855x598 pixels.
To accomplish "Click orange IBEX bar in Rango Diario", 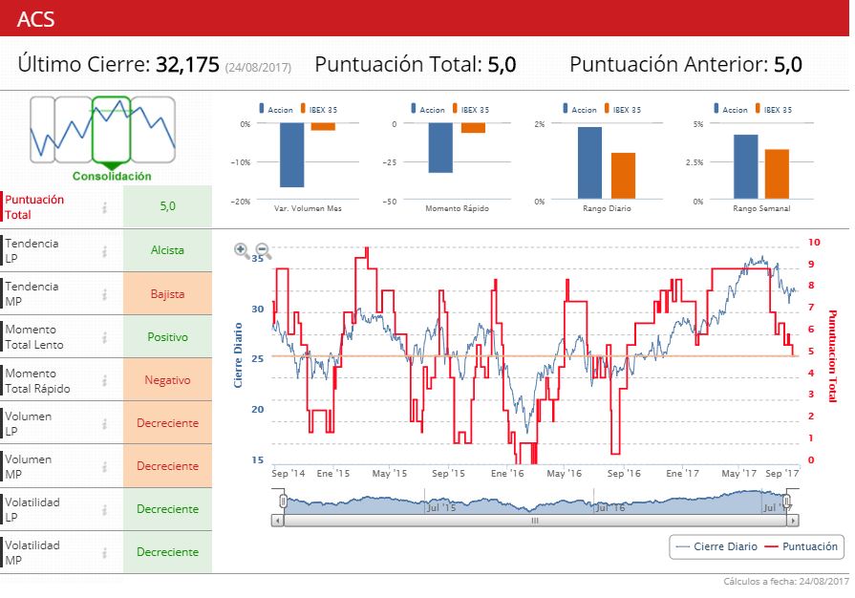I will pos(623,176).
